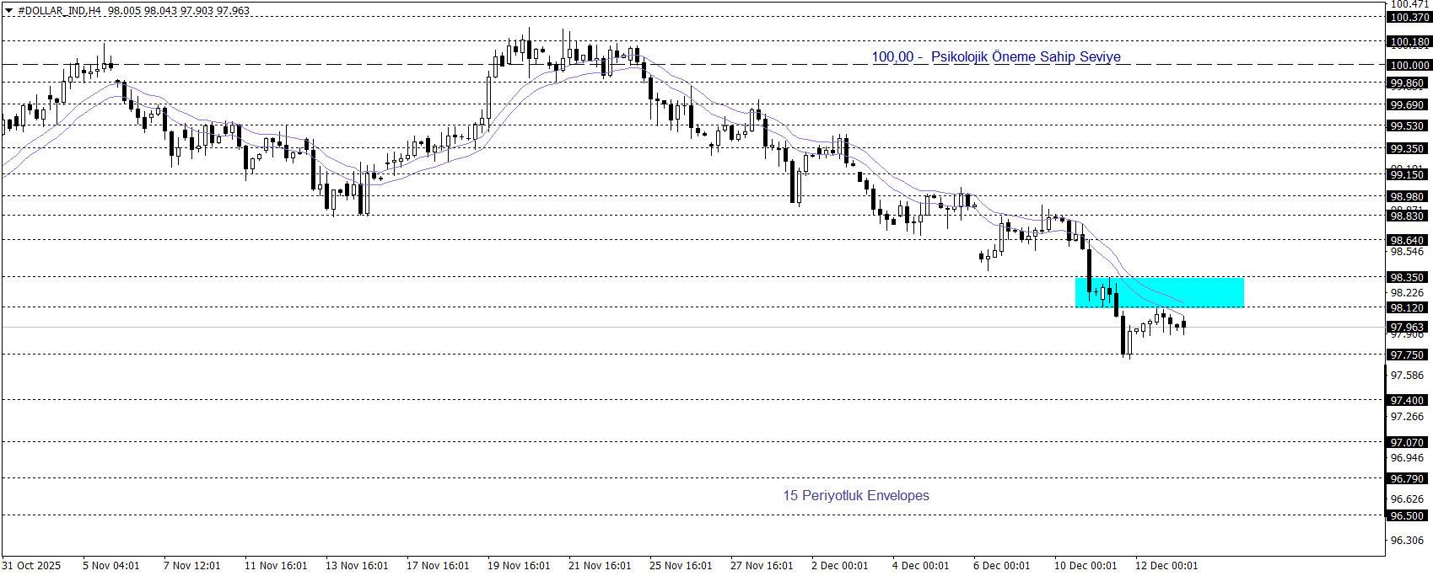The image size is (1433, 576).
Task: Click the '31 Oct 2025' date on time axis
Action: (x=31, y=565)
